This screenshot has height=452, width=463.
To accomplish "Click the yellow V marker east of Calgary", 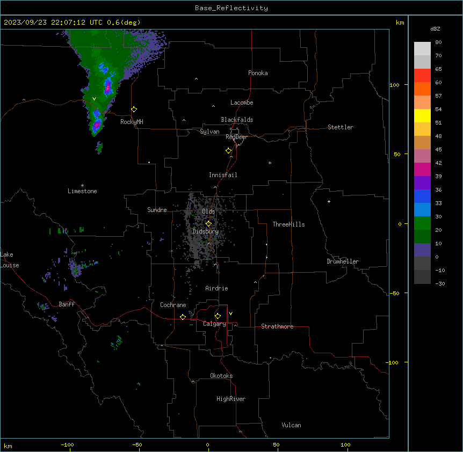I will [230, 314].
